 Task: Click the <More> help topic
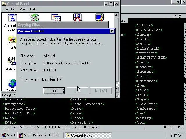[77, 109]
